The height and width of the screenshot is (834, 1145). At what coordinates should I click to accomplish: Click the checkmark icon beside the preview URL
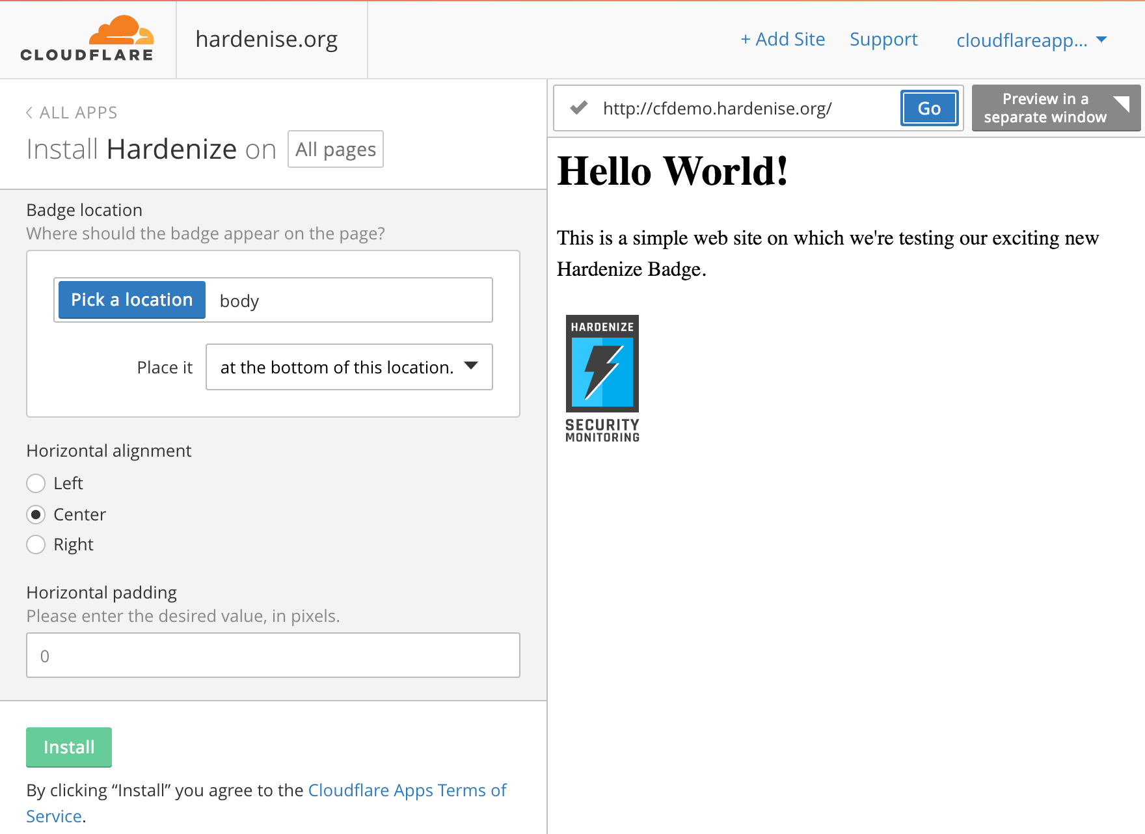[579, 107]
